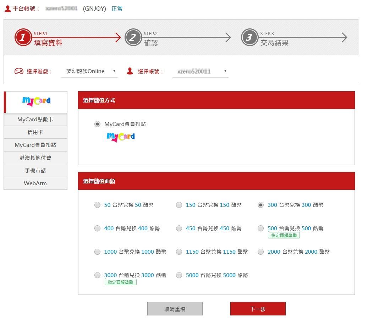Choose the 300 台幣 denomination
The image size is (368, 336).
(260, 205)
